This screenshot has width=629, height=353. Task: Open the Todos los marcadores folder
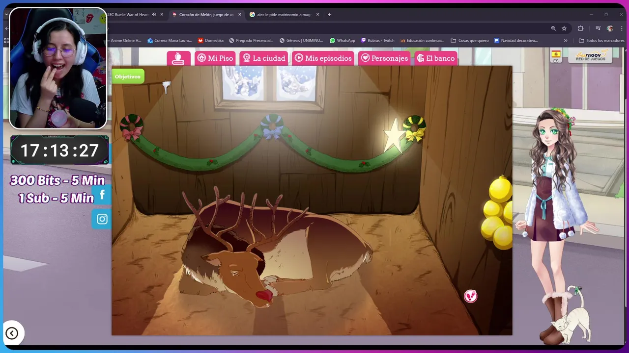tap(601, 41)
